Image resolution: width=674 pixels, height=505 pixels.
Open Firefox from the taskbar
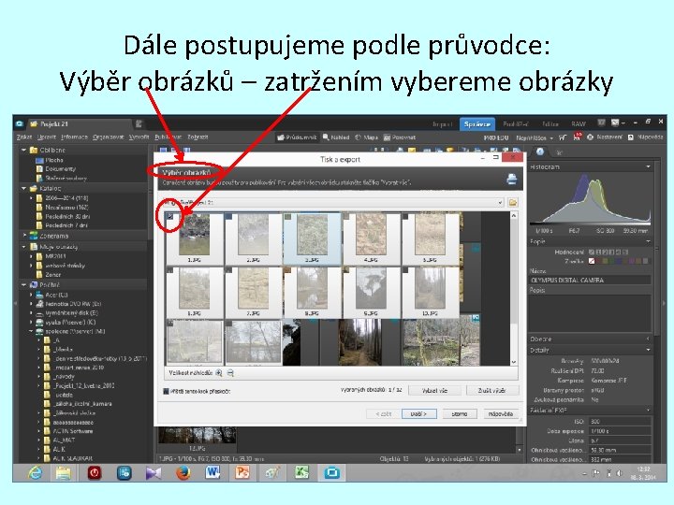[183, 473]
